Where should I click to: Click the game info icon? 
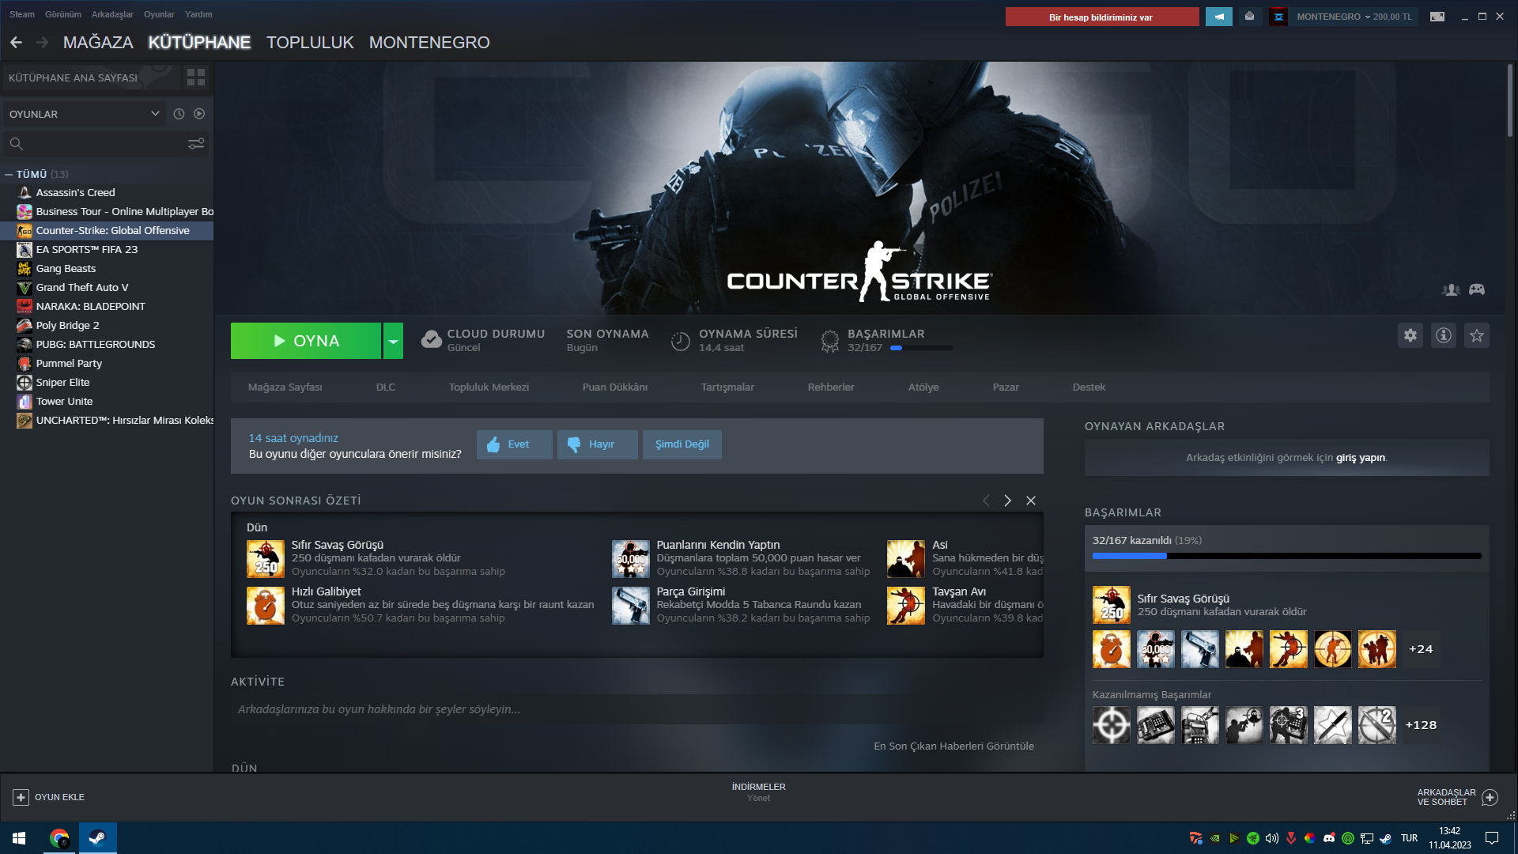click(x=1443, y=335)
